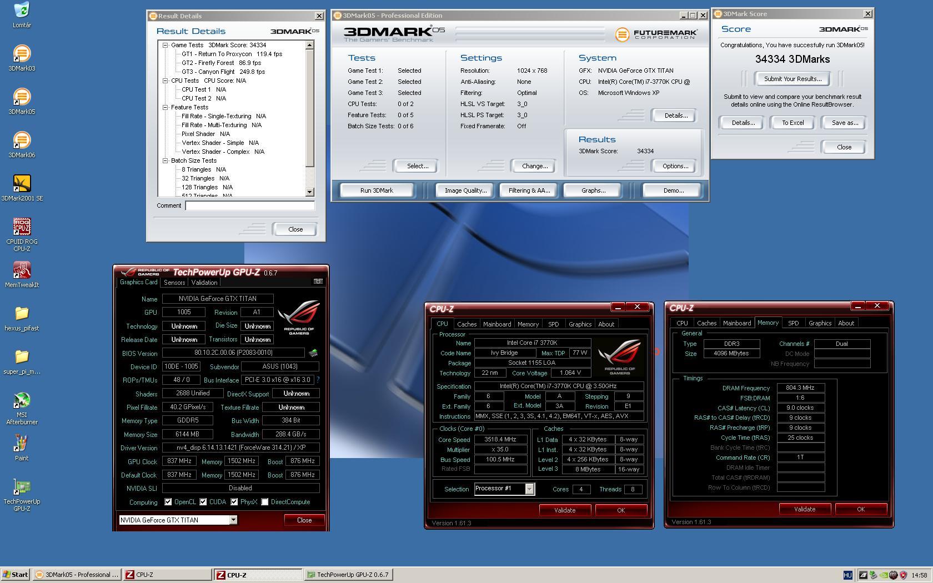Click the Run 3DMark button

point(377,190)
